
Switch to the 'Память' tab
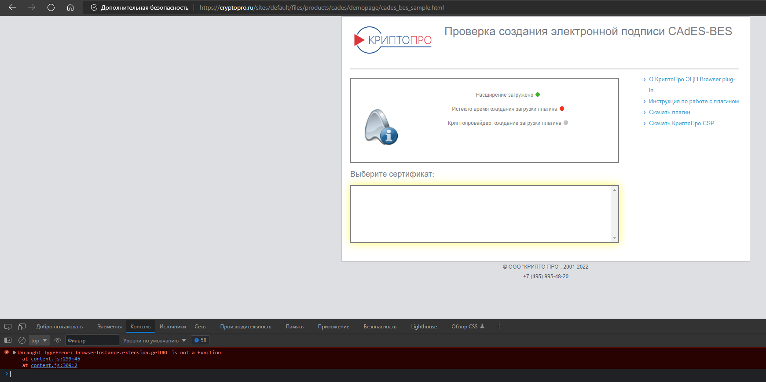point(294,327)
